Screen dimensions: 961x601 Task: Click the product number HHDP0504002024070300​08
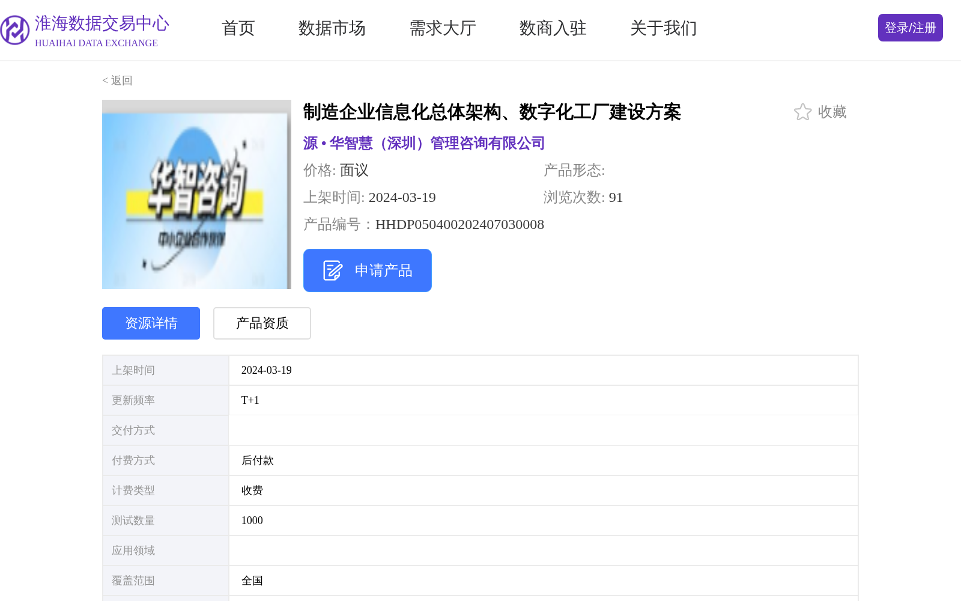pyautogui.click(x=459, y=224)
